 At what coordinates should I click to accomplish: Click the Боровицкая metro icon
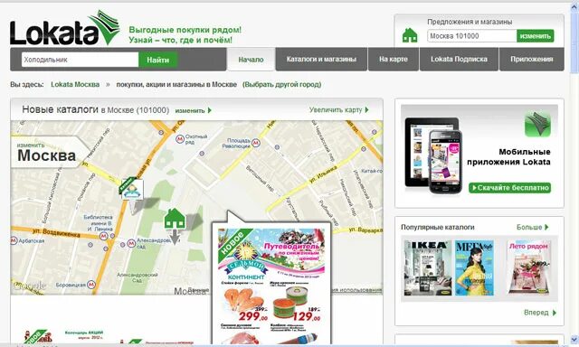coord(90,285)
